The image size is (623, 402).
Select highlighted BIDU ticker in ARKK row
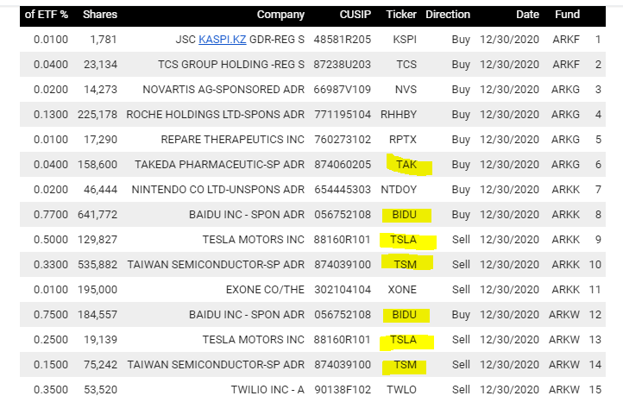[x=405, y=215]
